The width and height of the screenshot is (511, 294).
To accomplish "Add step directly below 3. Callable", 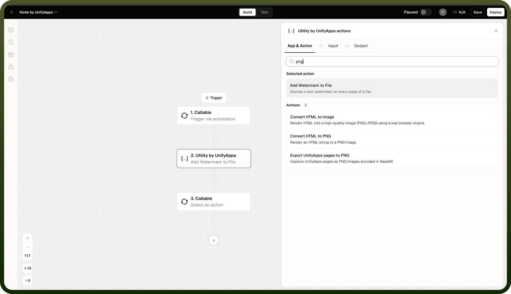I will 214,219.
